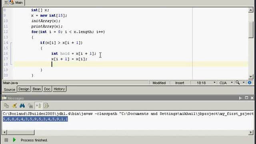
Task: Click the if(x[i] > x[i + 1]) line
Action: coord(61,43)
